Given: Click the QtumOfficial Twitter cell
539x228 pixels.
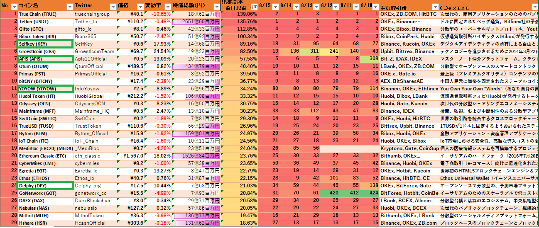Looking at the screenshot, I should [95, 66].
